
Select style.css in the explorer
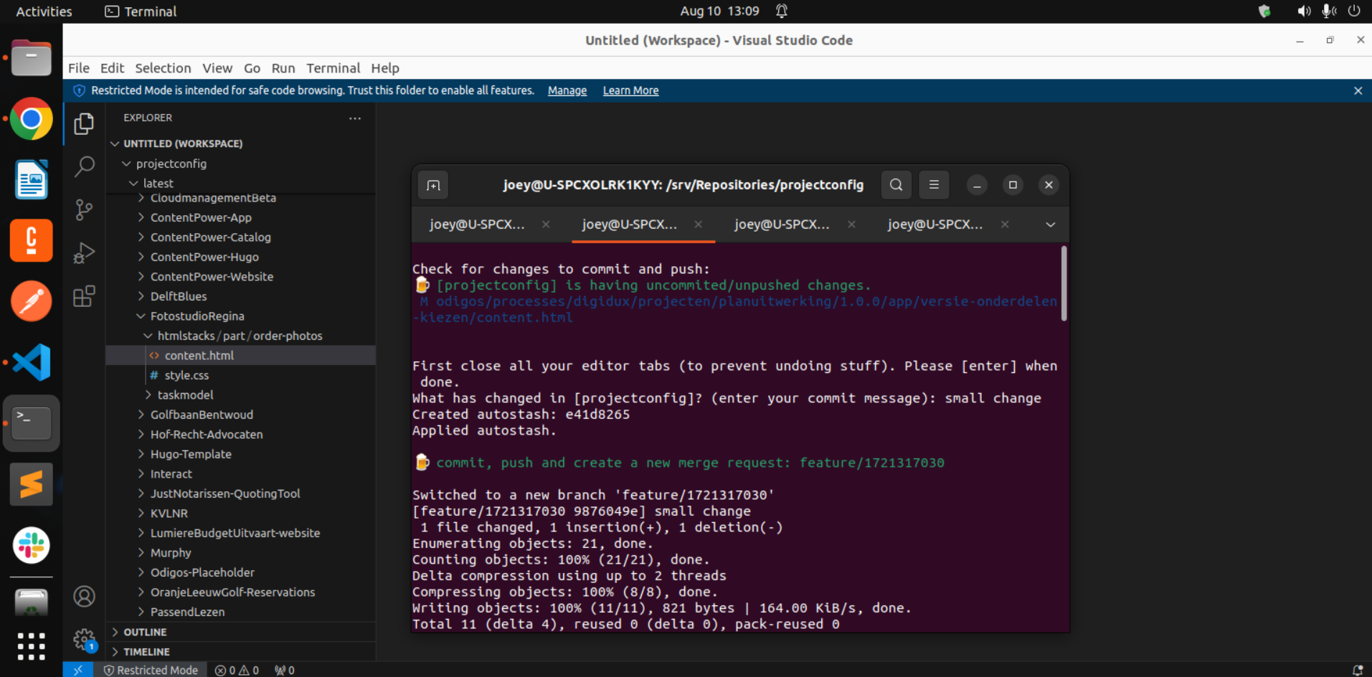(241, 375)
